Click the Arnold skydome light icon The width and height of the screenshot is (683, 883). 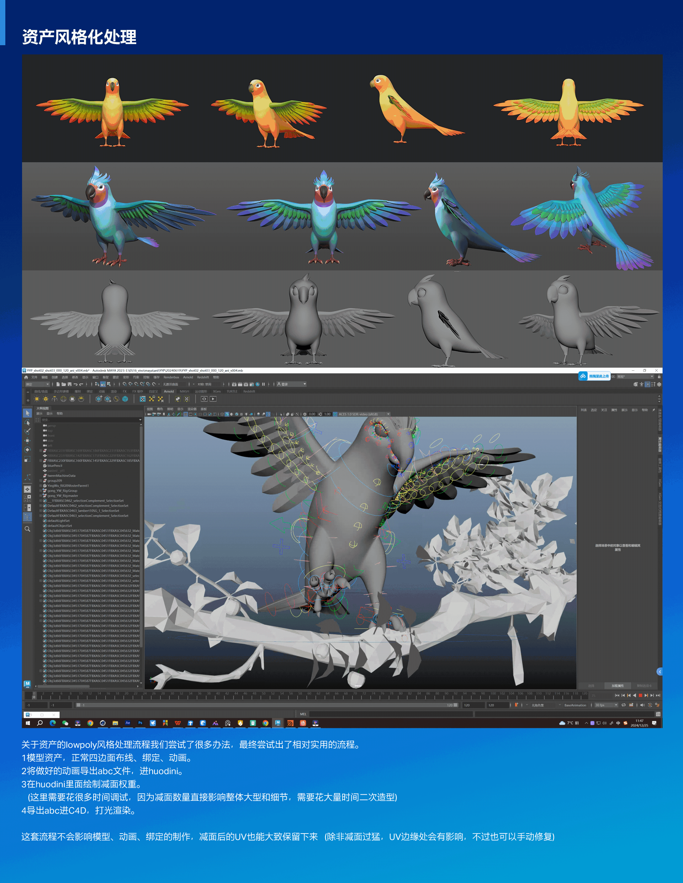point(63,399)
